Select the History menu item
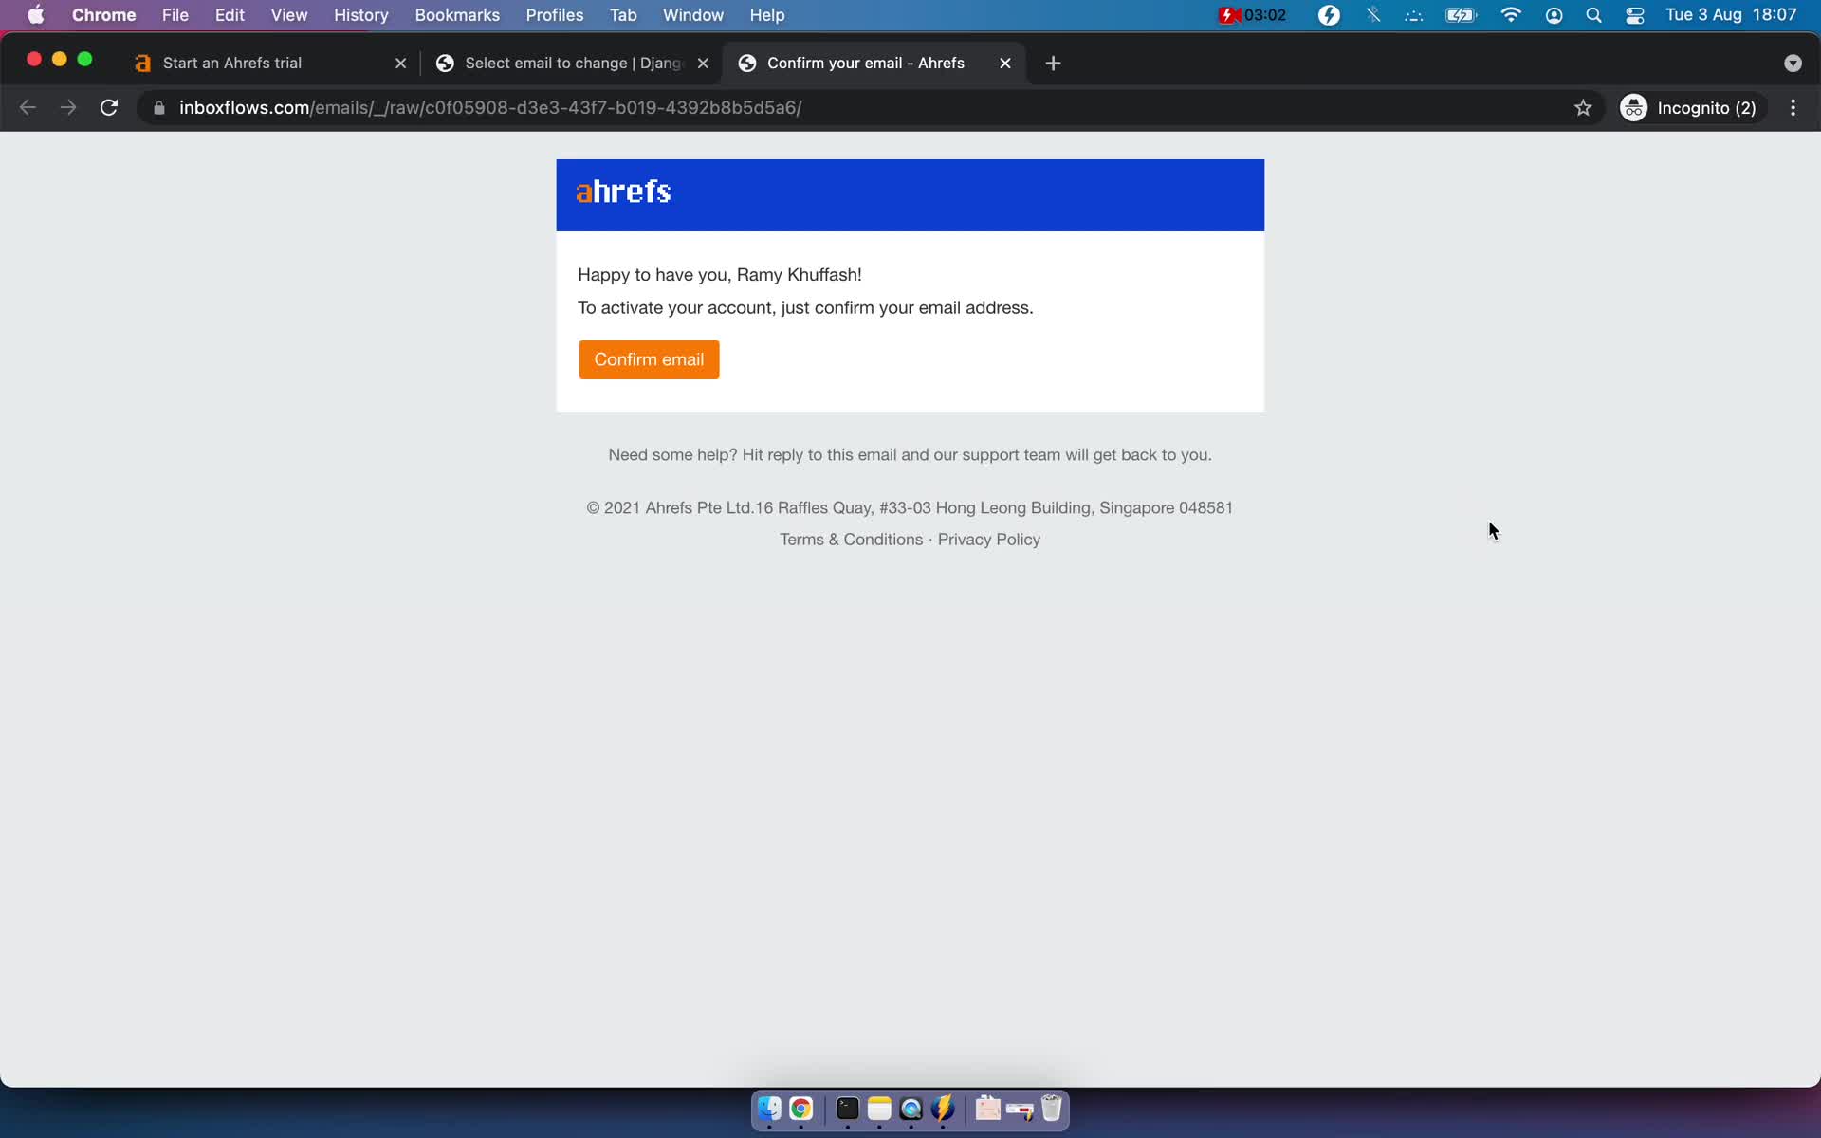 pyautogui.click(x=360, y=16)
